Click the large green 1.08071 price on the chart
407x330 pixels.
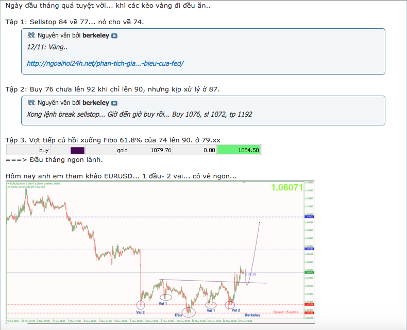tap(286, 188)
